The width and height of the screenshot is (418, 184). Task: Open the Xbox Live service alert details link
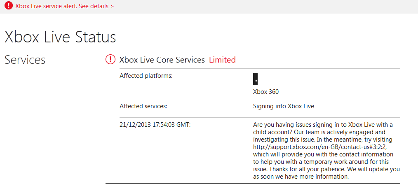click(62, 6)
